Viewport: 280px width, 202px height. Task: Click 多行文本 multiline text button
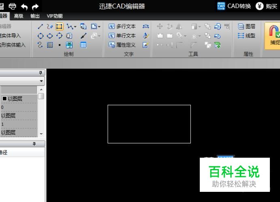click(122, 26)
